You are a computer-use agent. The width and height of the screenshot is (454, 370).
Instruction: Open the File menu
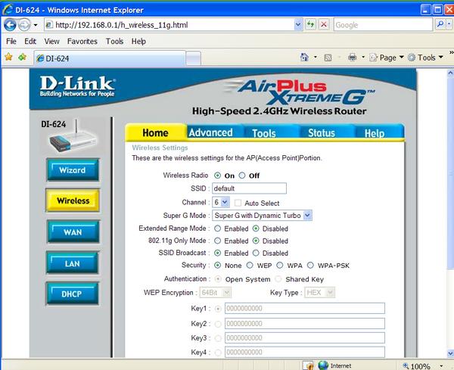click(11, 42)
